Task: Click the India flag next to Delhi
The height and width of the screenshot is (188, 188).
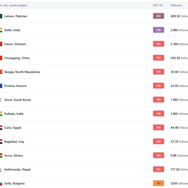Action: (x=1, y=30)
